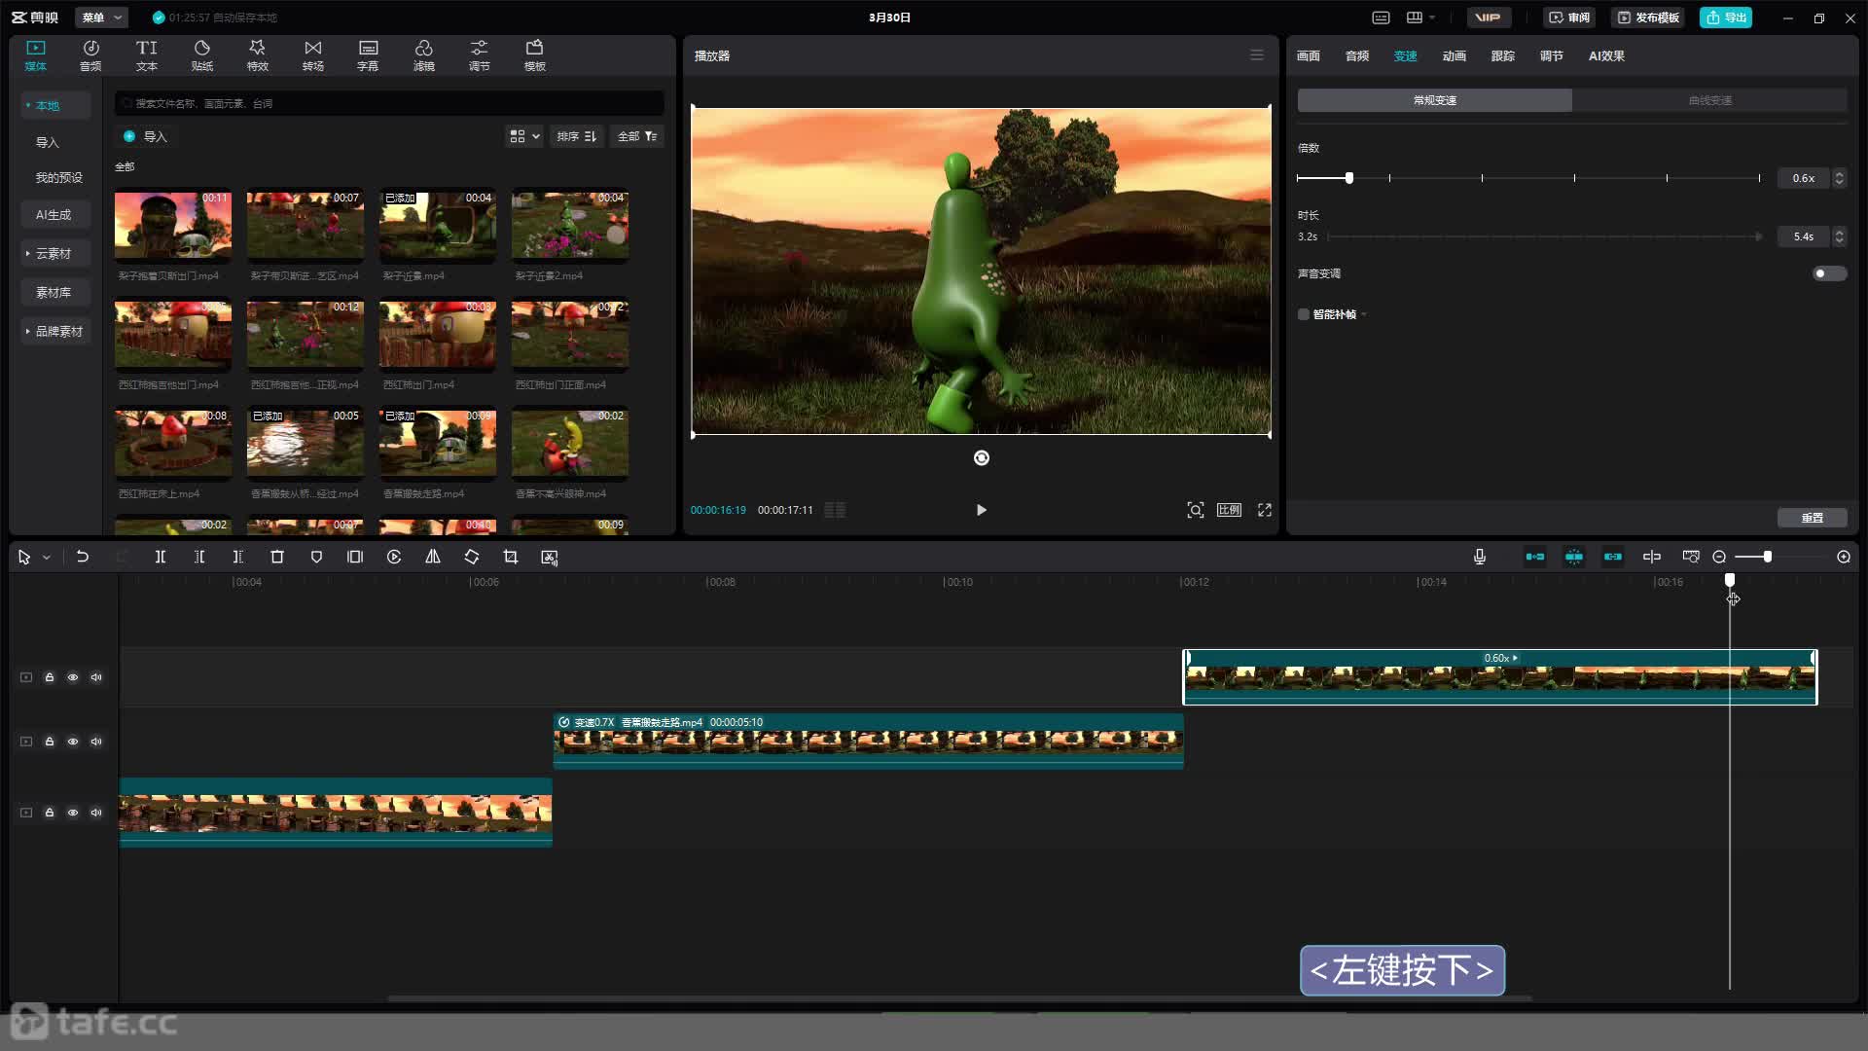Lock the top video track
The width and height of the screenshot is (1868, 1051).
[50, 677]
